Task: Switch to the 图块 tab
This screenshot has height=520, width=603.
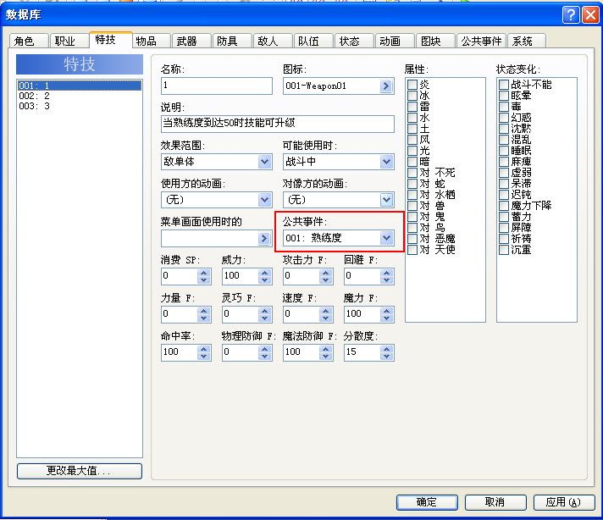Action: [x=435, y=41]
